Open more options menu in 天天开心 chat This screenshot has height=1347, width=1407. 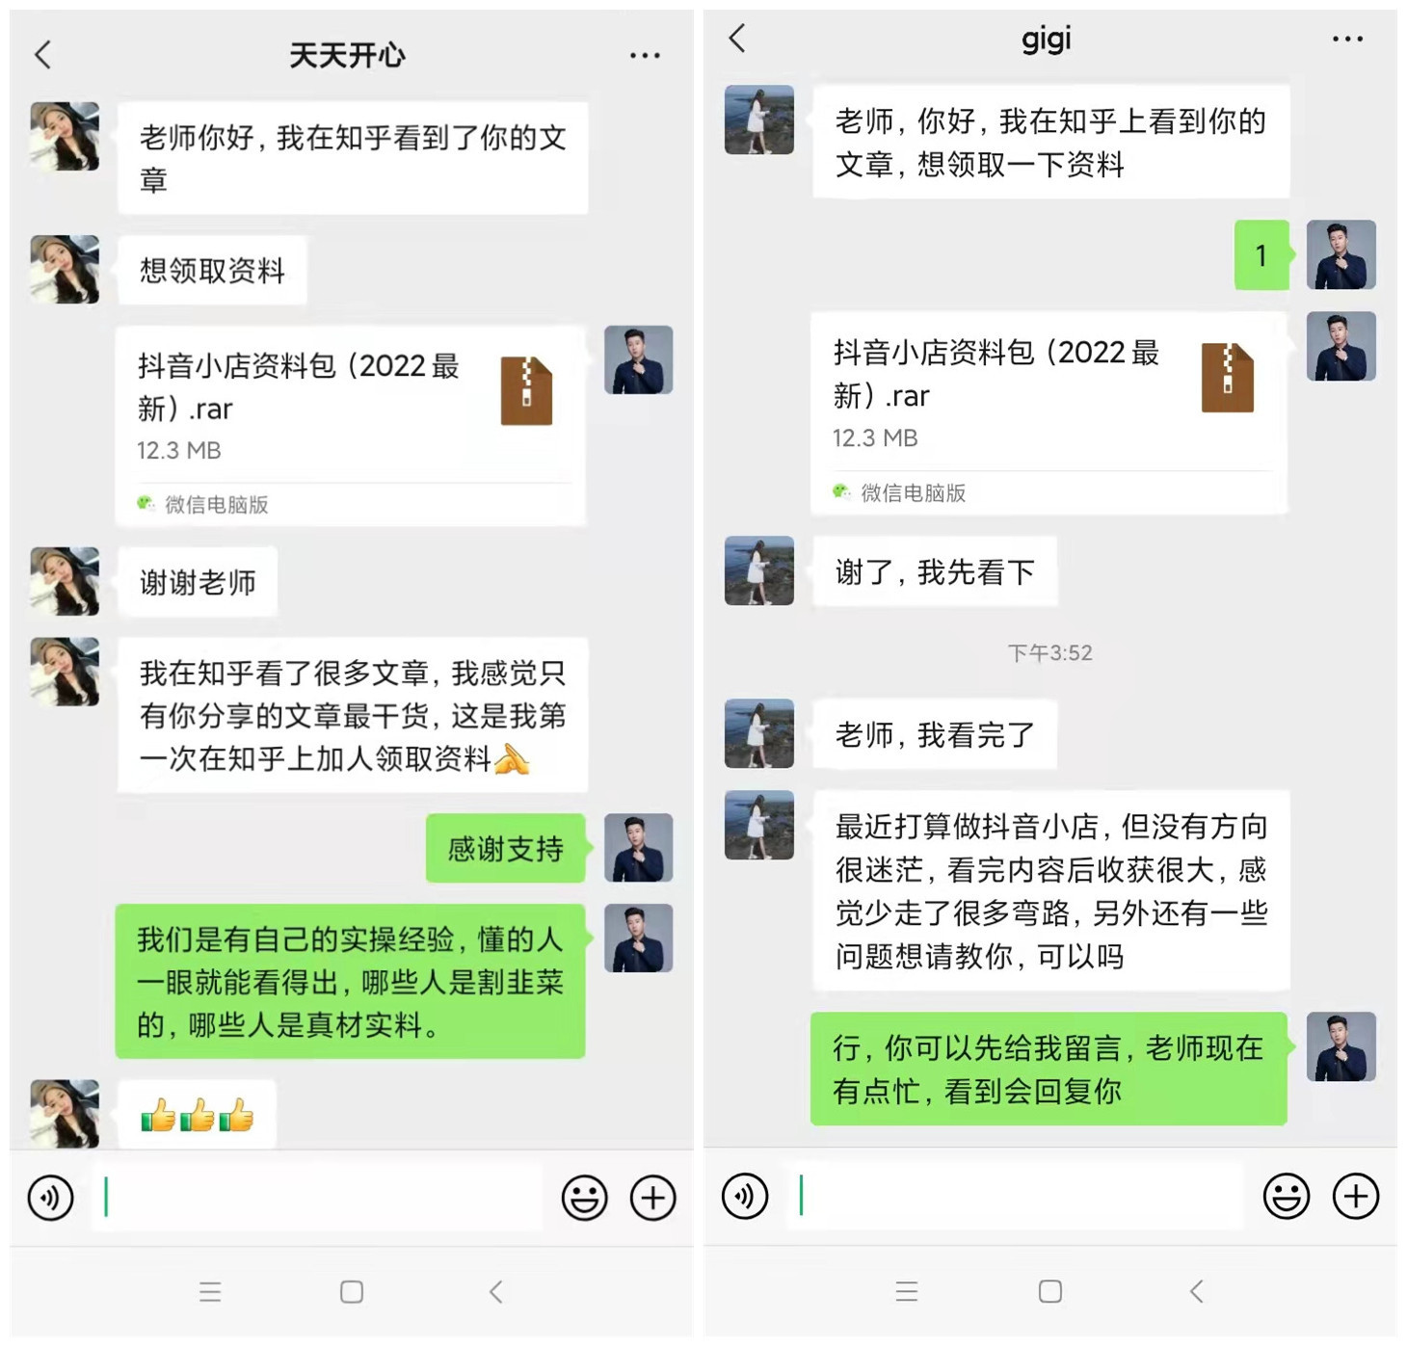tap(645, 56)
